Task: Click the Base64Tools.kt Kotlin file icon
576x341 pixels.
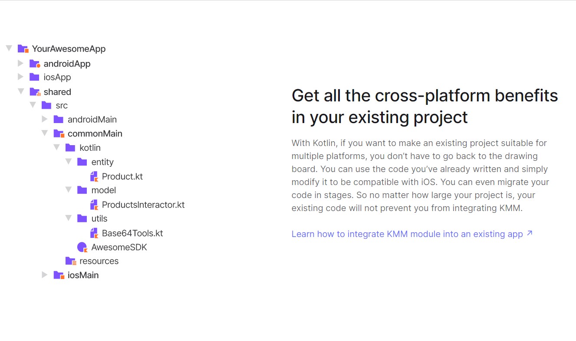Action: [x=94, y=233]
